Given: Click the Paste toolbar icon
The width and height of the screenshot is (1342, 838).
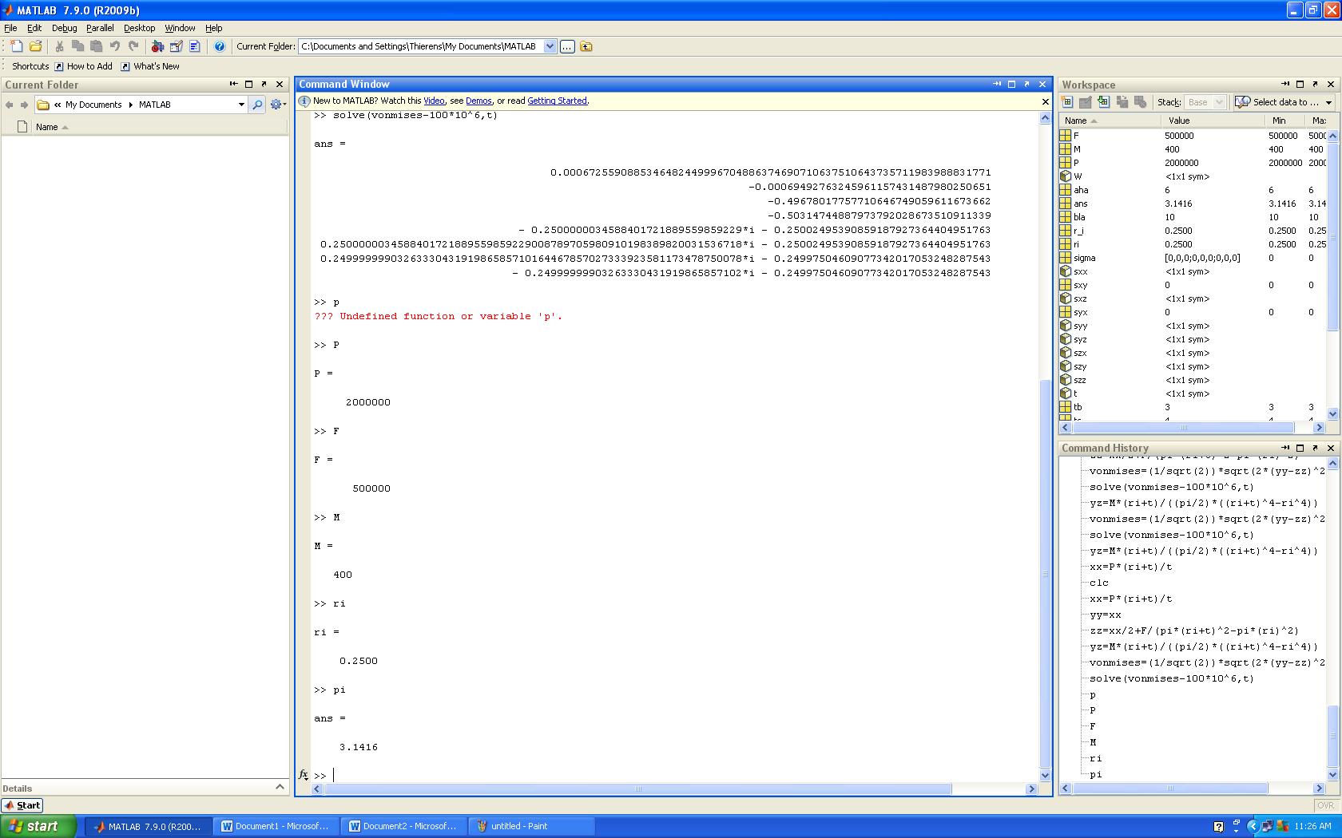Looking at the screenshot, I should [96, 46].
